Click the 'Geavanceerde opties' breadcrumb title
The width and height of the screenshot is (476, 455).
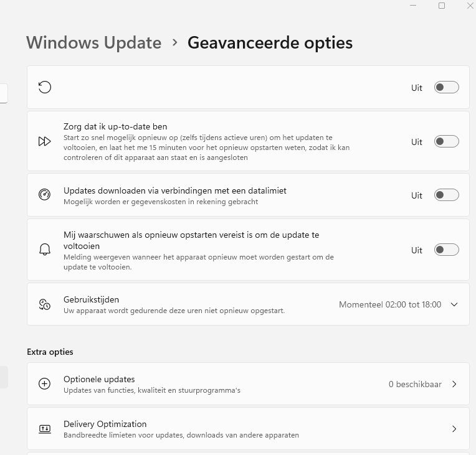click(270, 43)
